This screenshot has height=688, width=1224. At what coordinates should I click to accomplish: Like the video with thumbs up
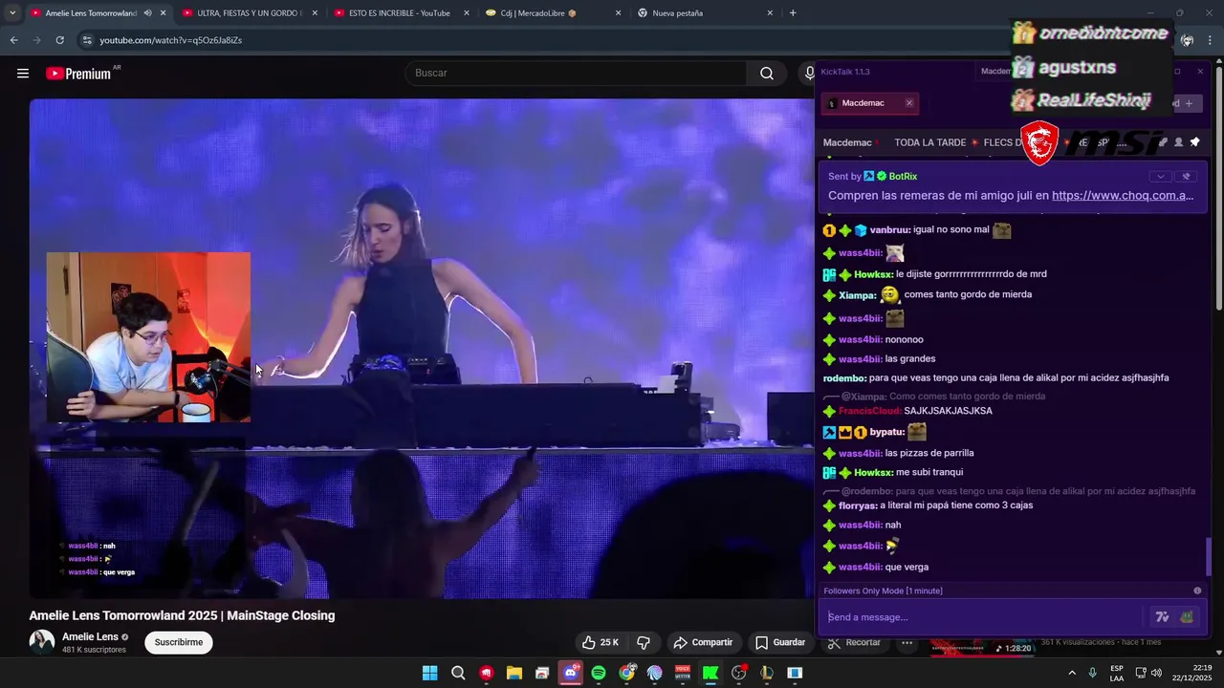pos(600,642)
